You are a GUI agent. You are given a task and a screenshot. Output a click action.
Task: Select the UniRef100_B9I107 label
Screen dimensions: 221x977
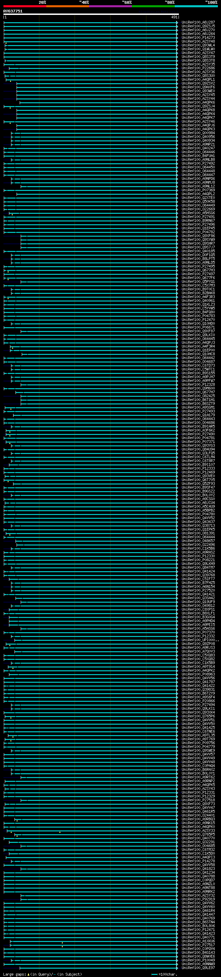click(198, 465)
